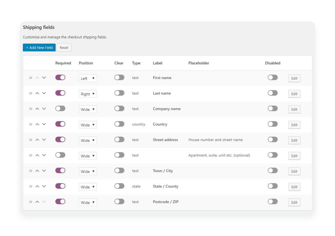The width and height of the screenshot is (335, 236).
Task: Toggle Required for Last name
Action: point(60,93)
